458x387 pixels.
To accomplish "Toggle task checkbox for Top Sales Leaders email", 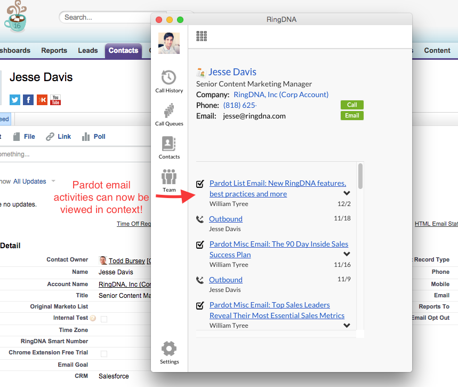I will pyautogui.click(x=200, y=305).
